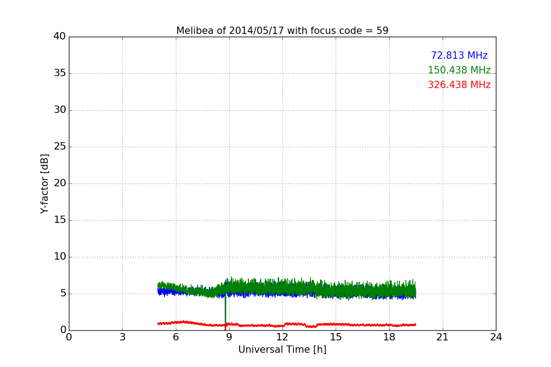Click x-axis tick label 3

[x=122, y=337]
